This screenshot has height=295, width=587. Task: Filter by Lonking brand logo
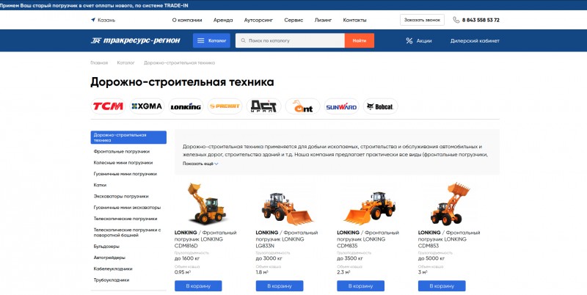pos(186,106)
